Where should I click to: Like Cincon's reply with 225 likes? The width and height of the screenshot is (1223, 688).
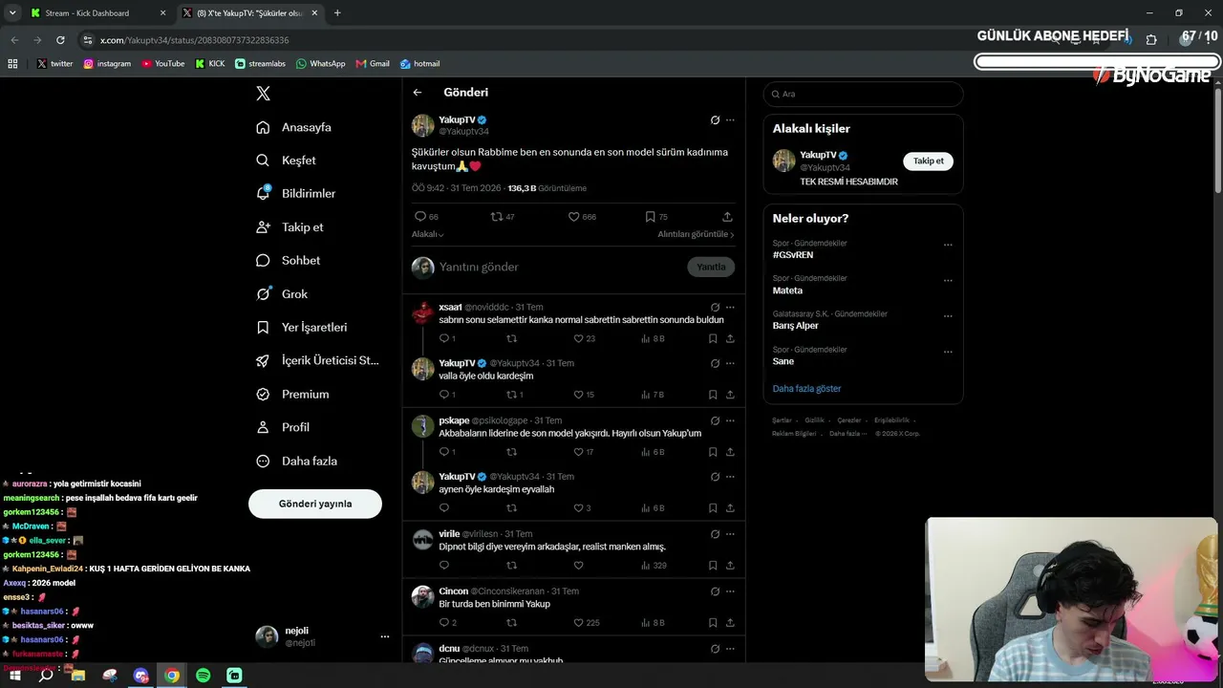(x=578, y=623)
